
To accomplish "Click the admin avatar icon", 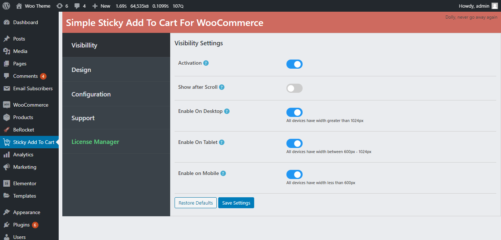I will (x=495, y=6).
